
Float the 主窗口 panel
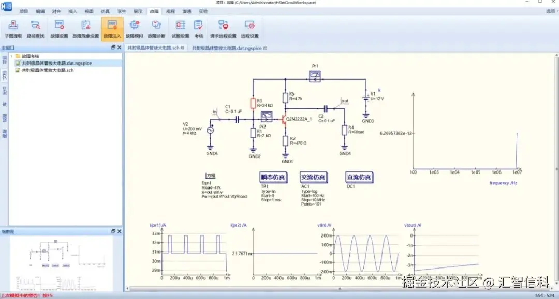tap(113, 48)
